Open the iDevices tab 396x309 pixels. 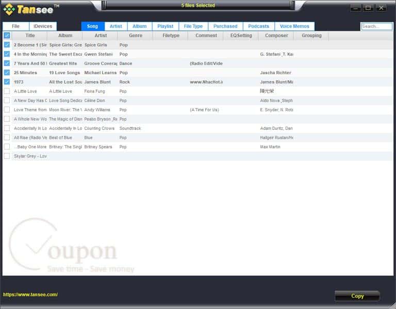pos(43,26)
